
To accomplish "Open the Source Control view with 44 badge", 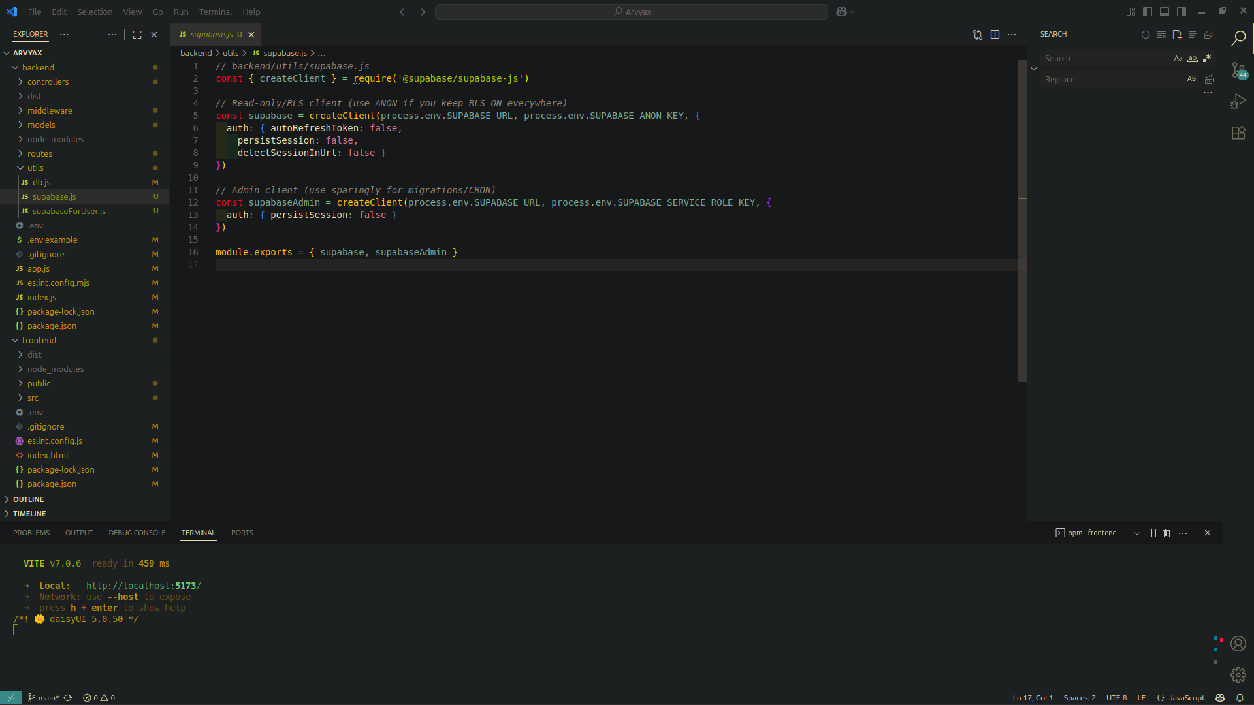I will click(x=1238, y=70).
